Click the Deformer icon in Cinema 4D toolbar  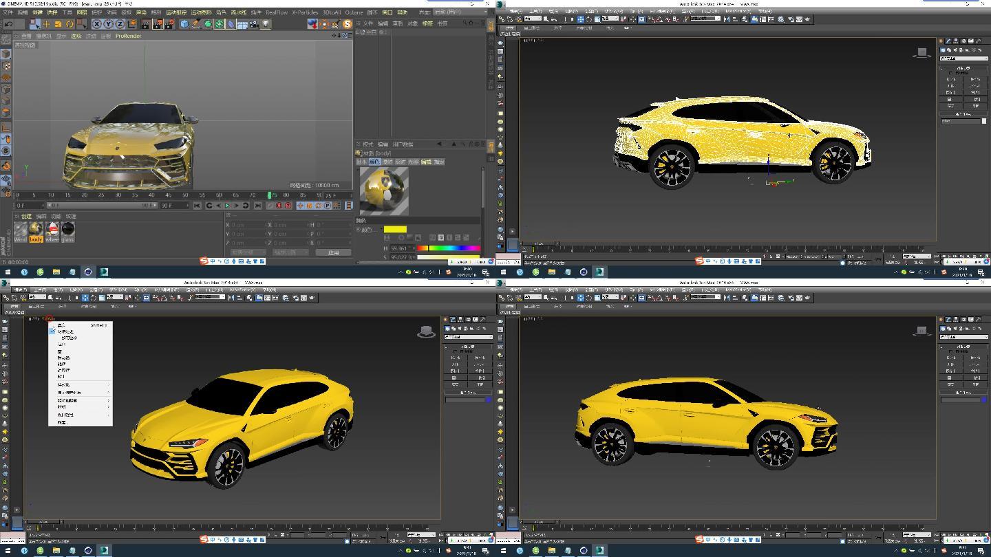point(231,24)
